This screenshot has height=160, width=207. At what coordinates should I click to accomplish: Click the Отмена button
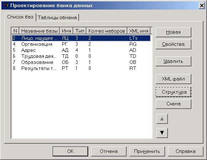(x=109, y=151)
